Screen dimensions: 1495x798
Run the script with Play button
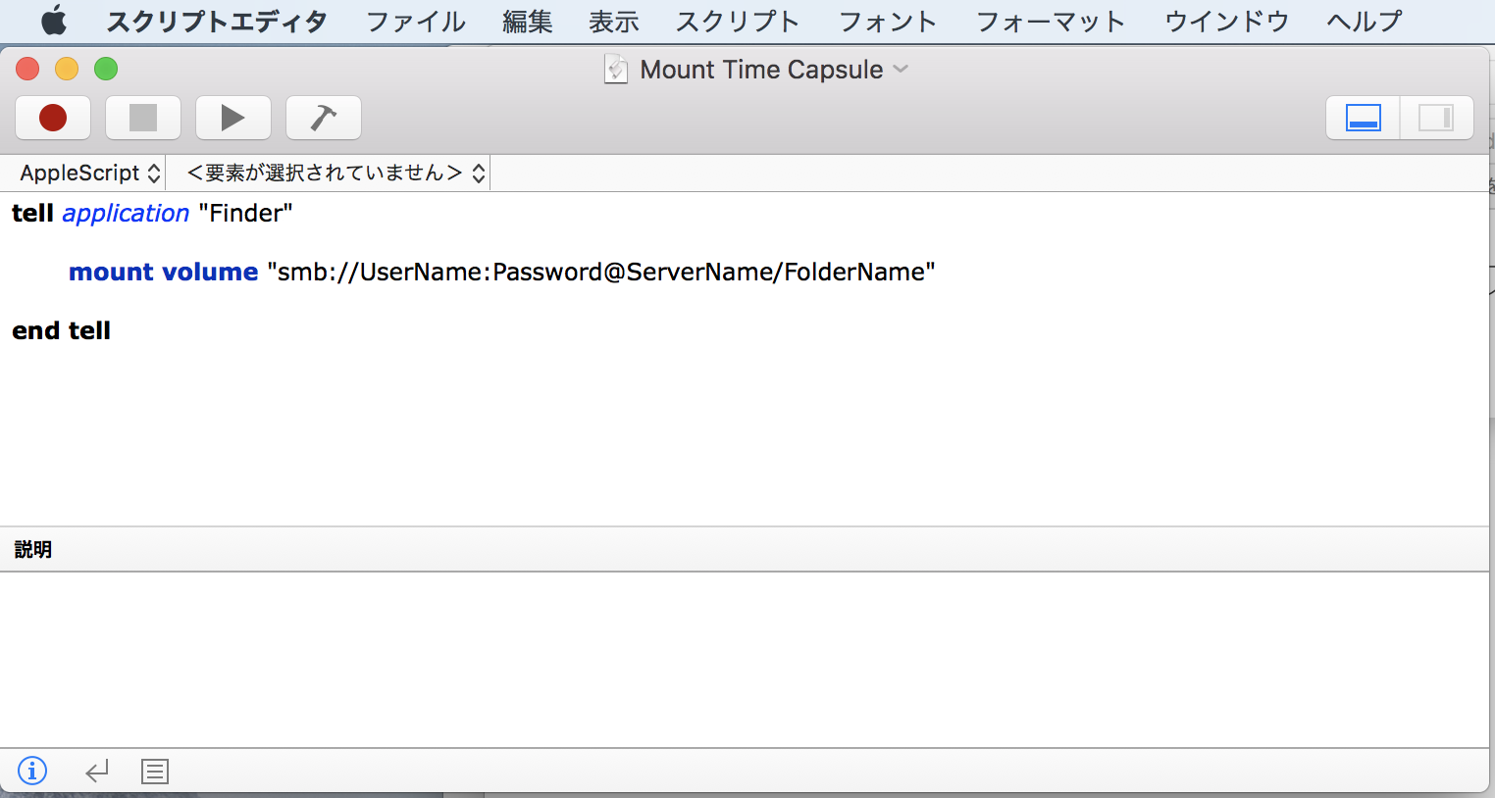point(233,118)
